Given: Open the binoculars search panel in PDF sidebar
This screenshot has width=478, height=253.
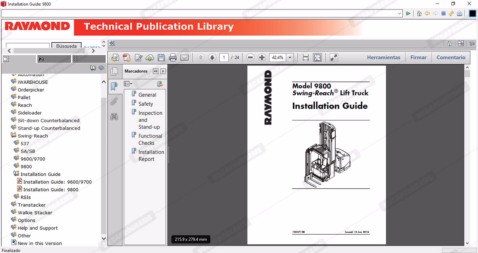Looking at the screenshot, I should [x=114, y=117].
